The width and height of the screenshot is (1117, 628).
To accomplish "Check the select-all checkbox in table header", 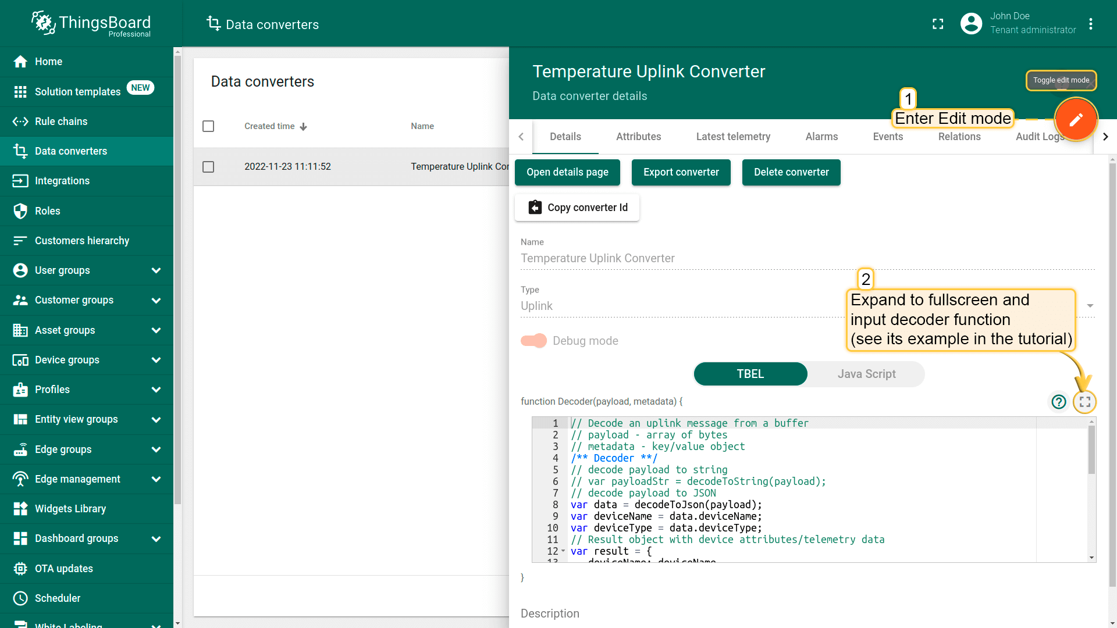I will click(x=208, y=126).
